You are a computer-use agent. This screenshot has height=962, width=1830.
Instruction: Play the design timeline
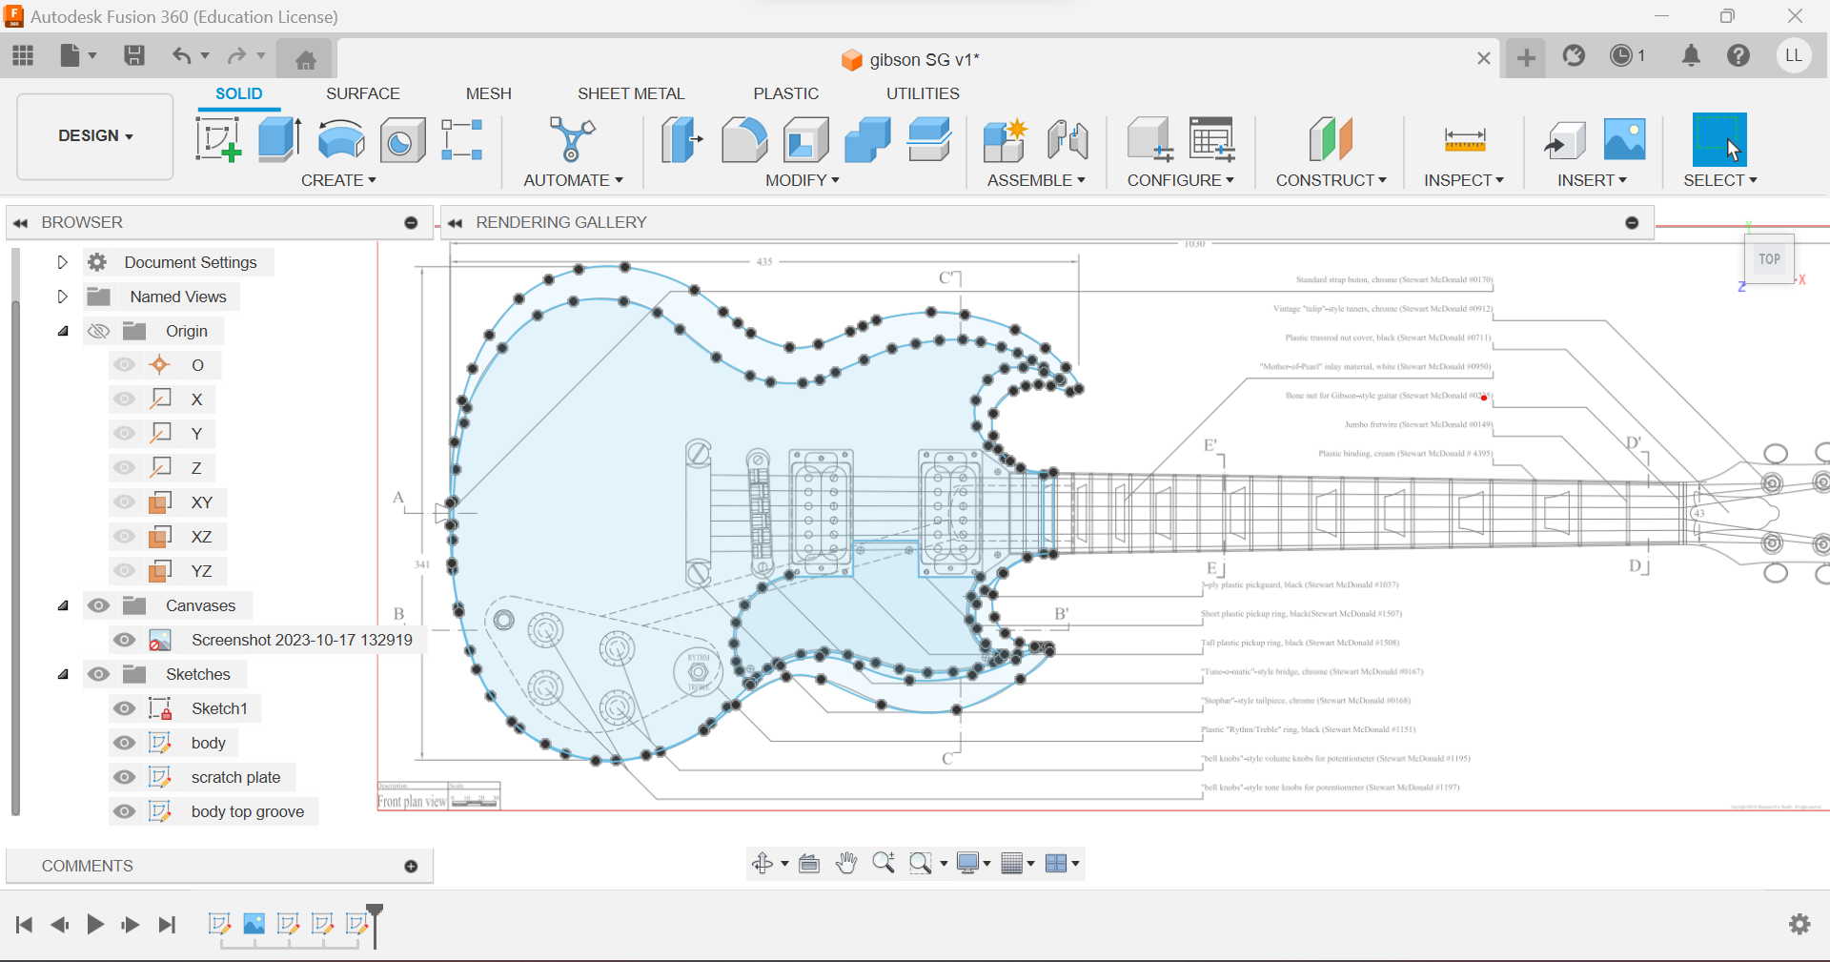click(x=95, y=924)
